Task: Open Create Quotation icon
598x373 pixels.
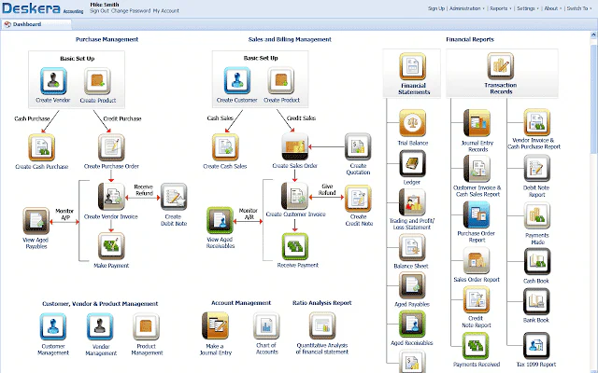Action: click(x=358, y=146)
